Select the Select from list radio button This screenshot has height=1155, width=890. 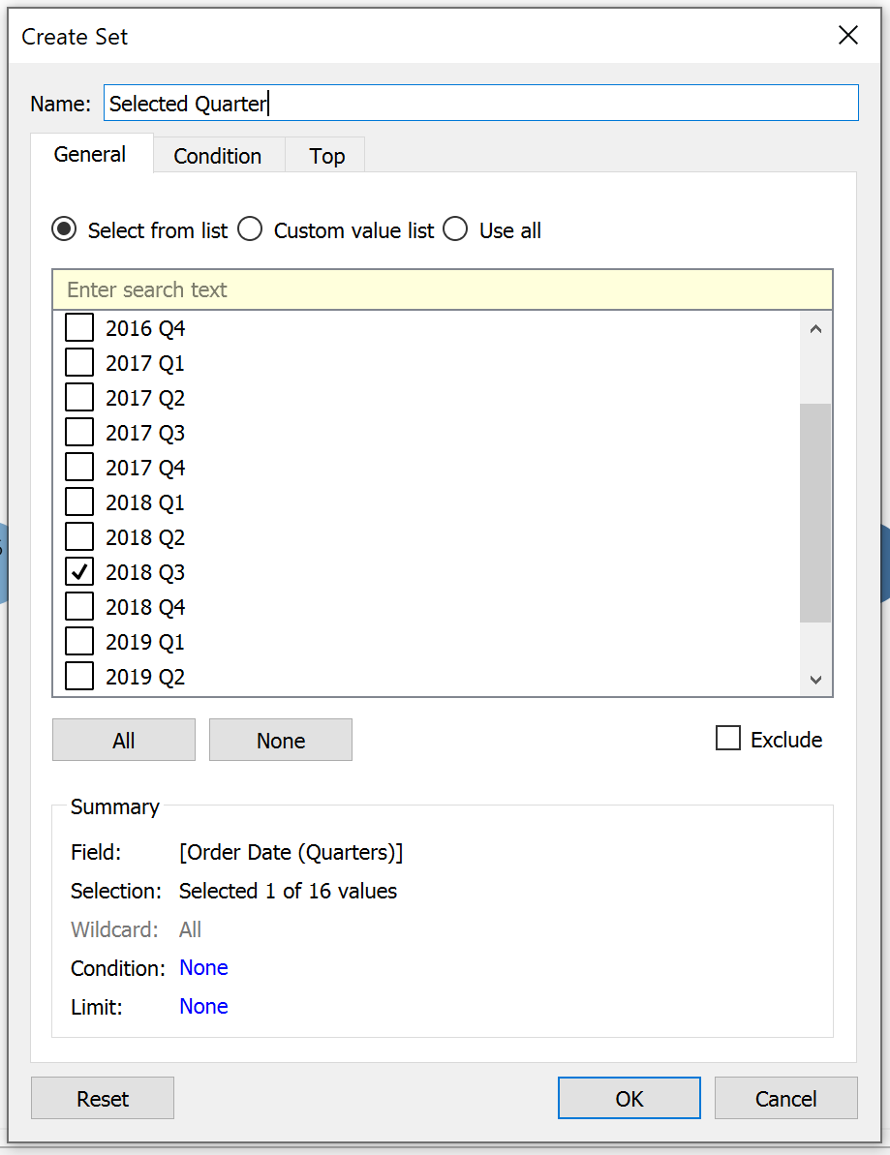point(64,229)
